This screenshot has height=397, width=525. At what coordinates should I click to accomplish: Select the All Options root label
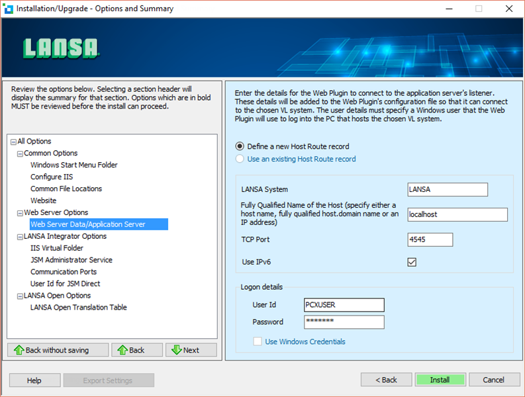tap(34, 141)
